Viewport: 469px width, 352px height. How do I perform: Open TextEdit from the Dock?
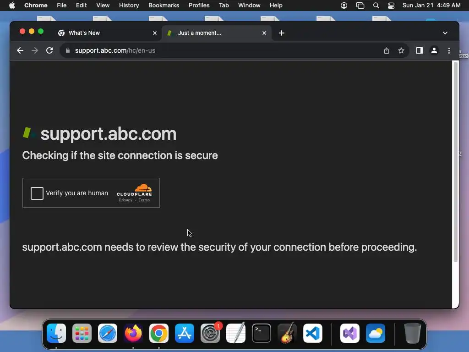236,333
